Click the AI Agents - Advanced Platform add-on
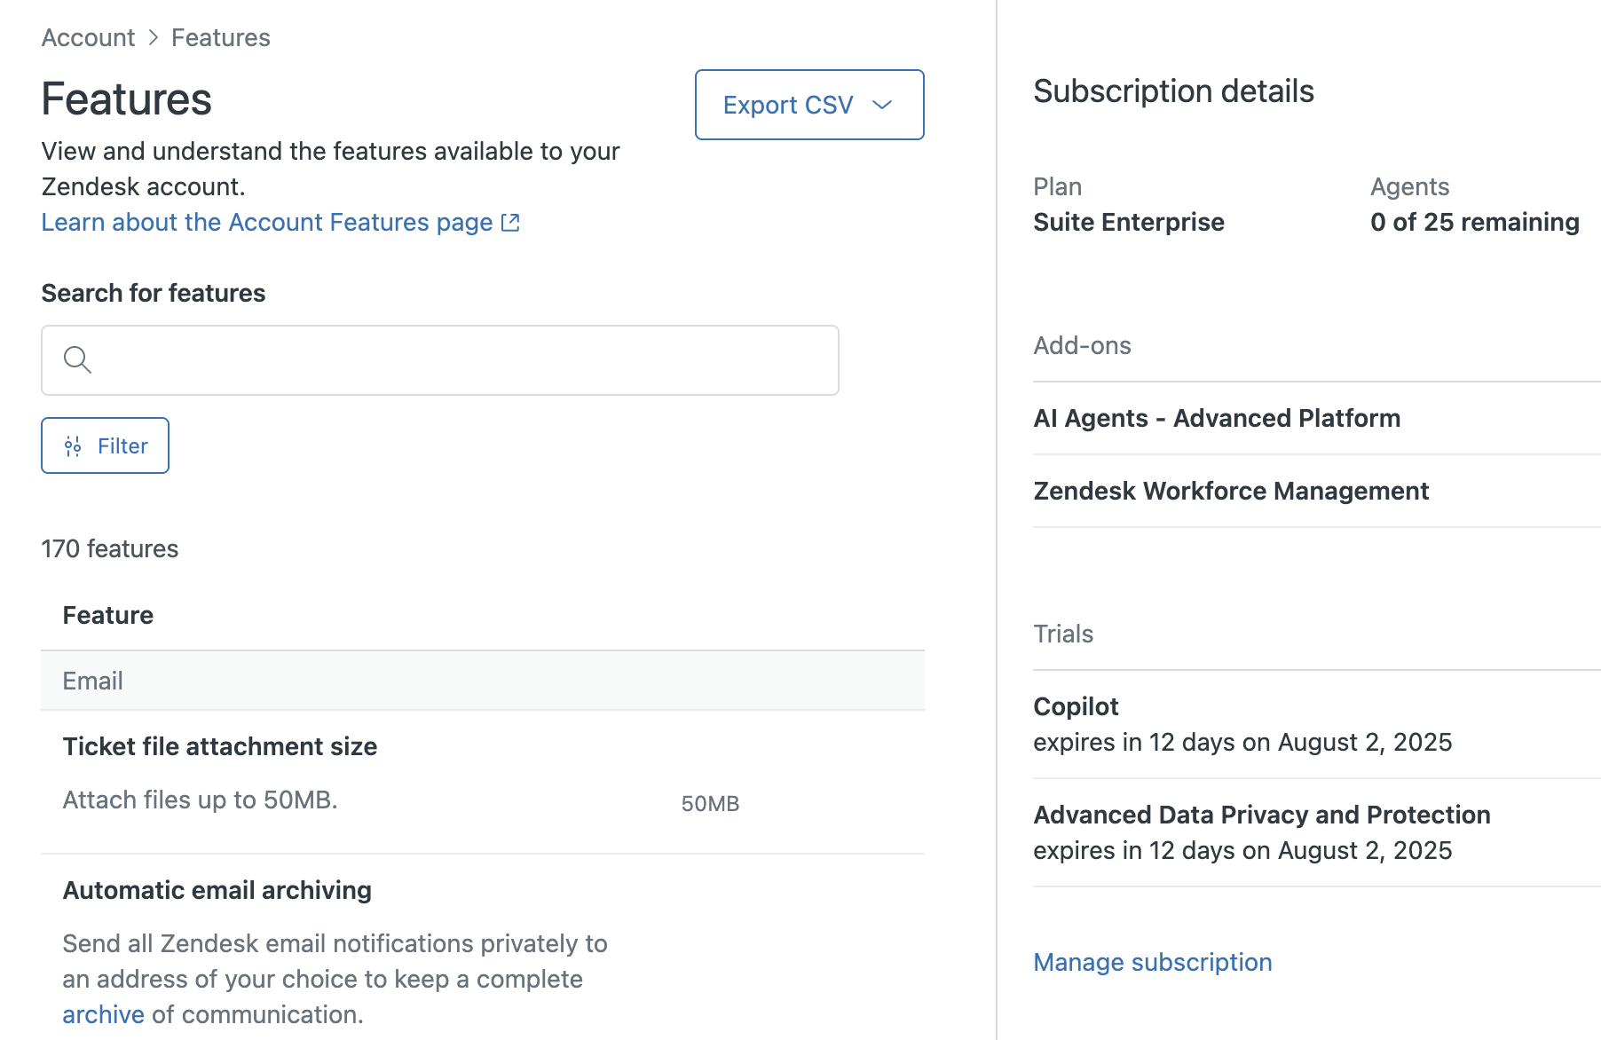 pos(1217,418)
